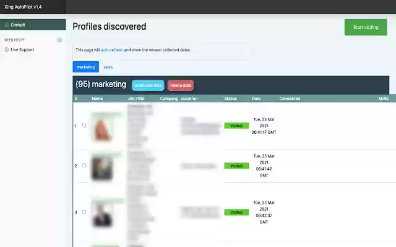396x247 pixels.
Task: Click the Job Title column header
Action: point(136,99)
